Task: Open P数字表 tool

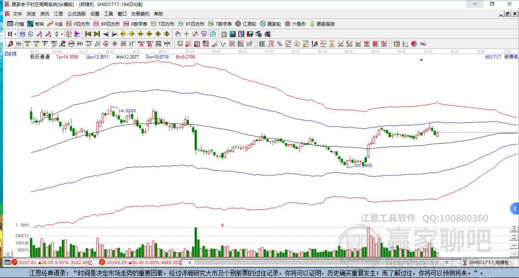Action: point(135,24)
